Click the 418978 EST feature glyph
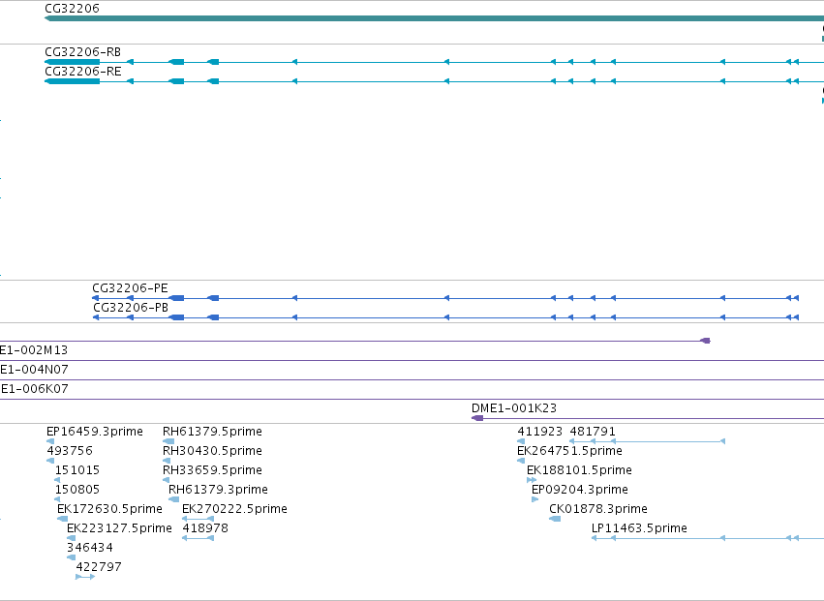The height and width of the screenshot is (601, 824). (198, 538)
